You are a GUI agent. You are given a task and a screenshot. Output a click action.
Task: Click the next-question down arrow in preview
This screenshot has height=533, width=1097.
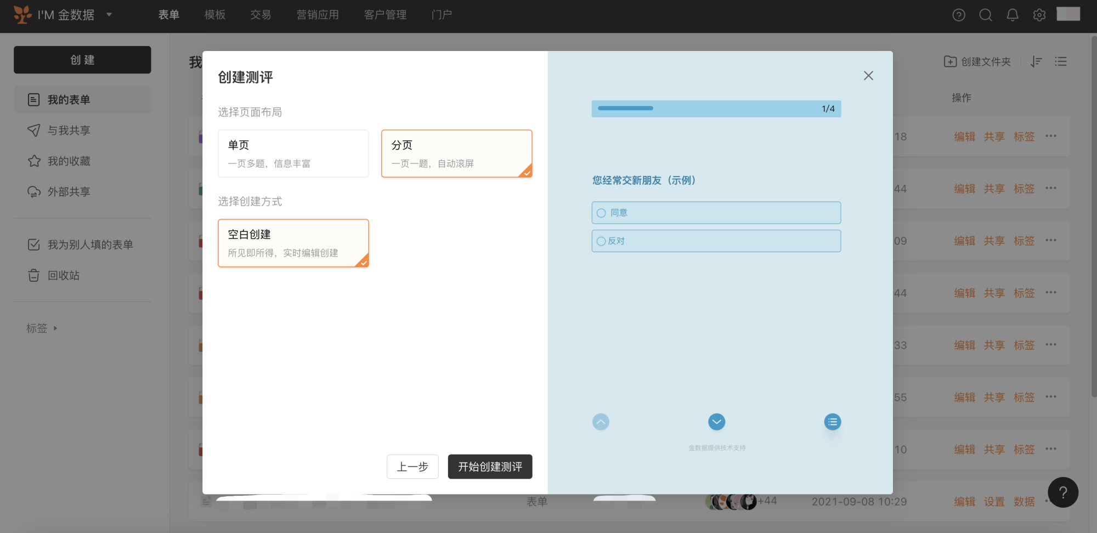717,422
